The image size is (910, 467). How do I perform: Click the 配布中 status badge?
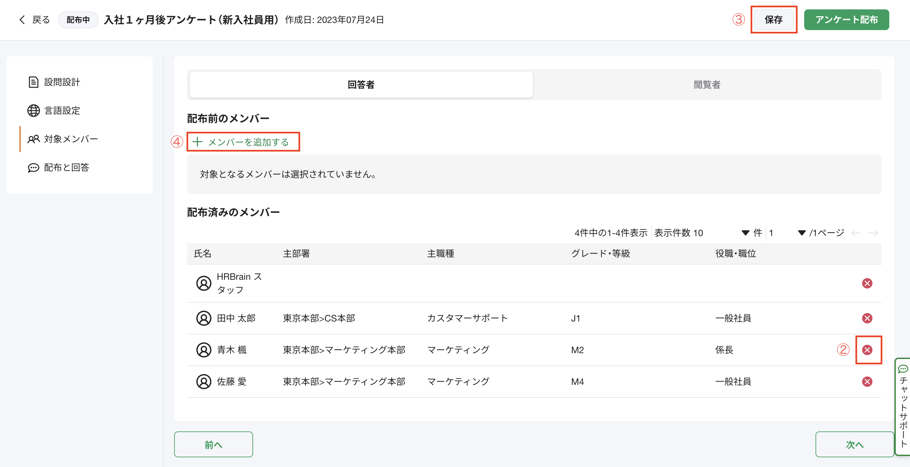click(78, 20)
